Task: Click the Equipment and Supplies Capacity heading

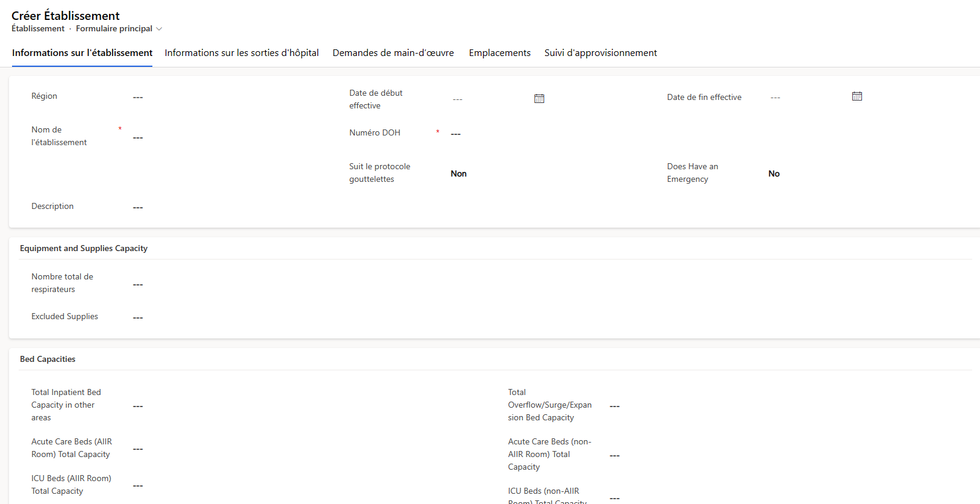Action: [x=84, y=248]
